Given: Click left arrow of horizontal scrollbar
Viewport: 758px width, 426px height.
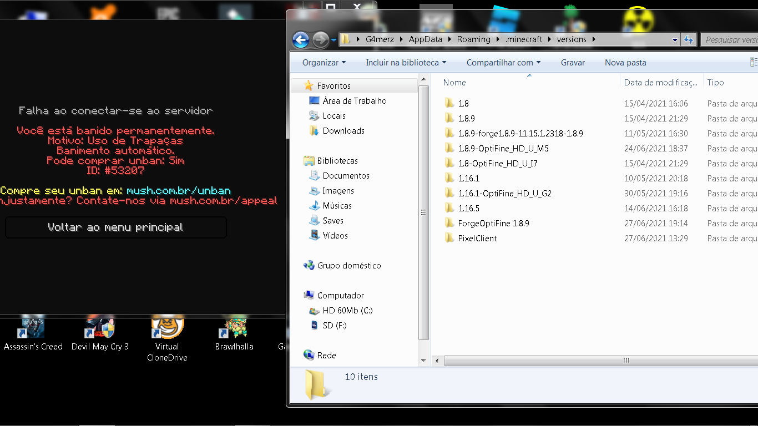Looking at the screenshot, I should click(x=437, y=361).
